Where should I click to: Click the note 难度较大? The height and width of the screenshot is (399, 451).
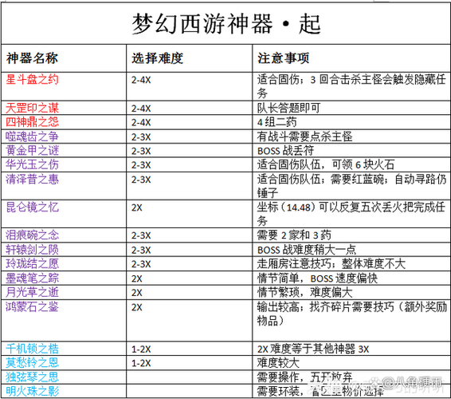(x=278, y=363)
